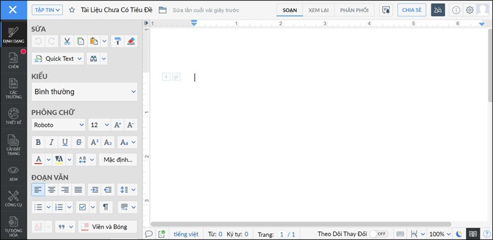Open the Roboto font dropdown
The height and width of the screenshot is (240, 493).
59,125
